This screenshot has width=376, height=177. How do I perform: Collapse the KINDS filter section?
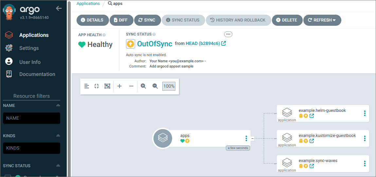[58, 136]
